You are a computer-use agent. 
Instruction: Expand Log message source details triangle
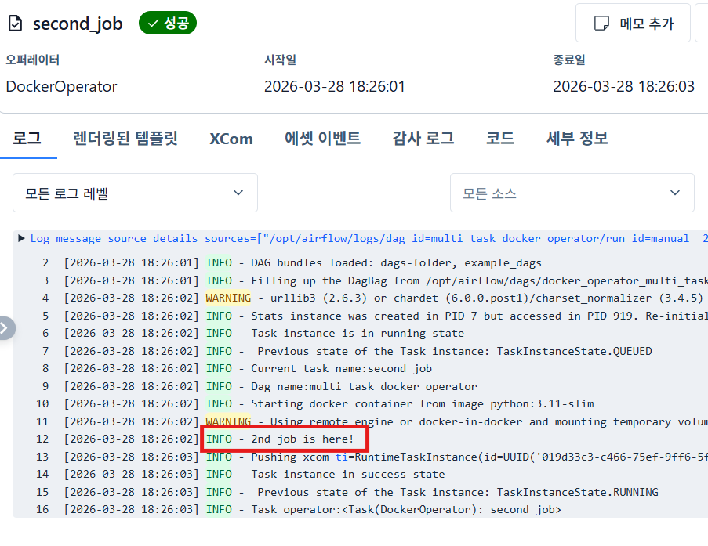click(x=21, y=238)
